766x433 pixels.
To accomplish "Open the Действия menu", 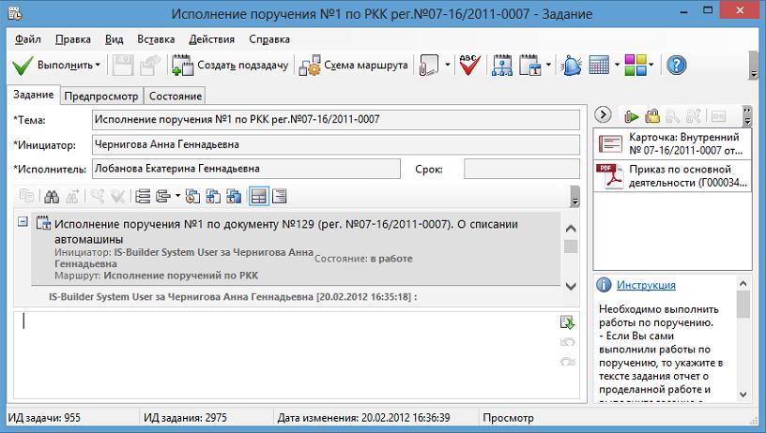I will [x=211, y=39].
